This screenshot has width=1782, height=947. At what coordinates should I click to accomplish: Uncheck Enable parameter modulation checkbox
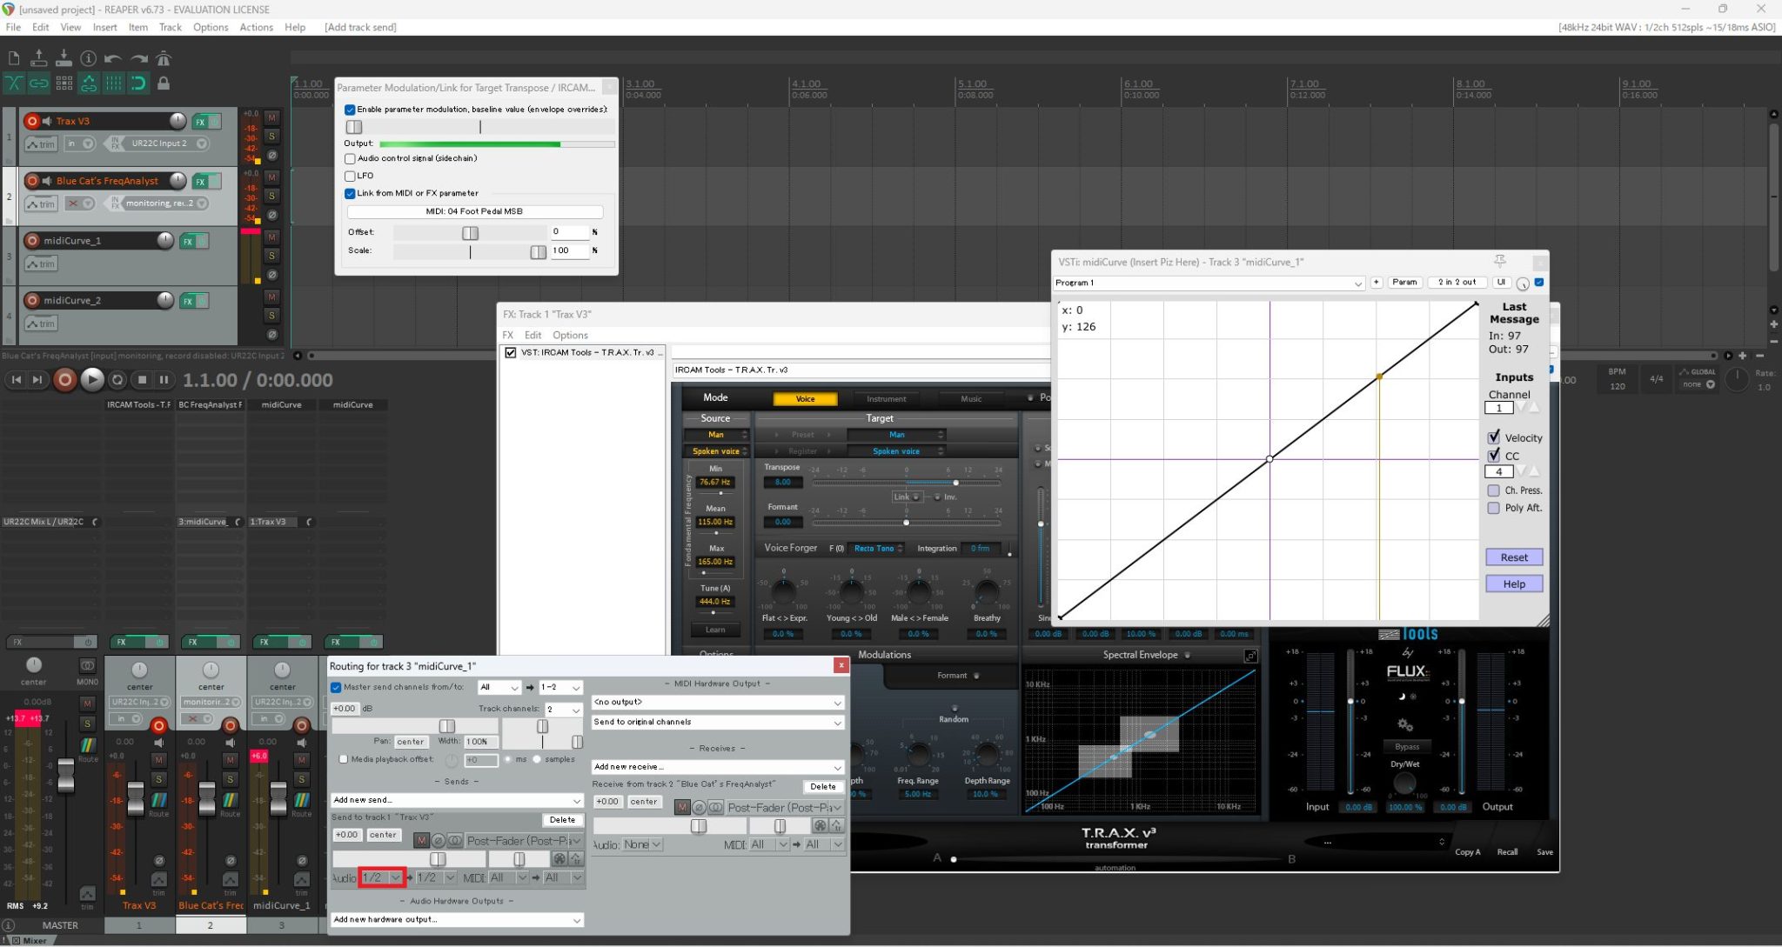click(350, 110)
